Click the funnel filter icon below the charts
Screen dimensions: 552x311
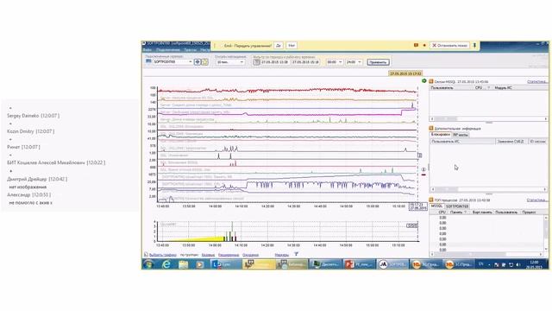(x=296, y=254)
